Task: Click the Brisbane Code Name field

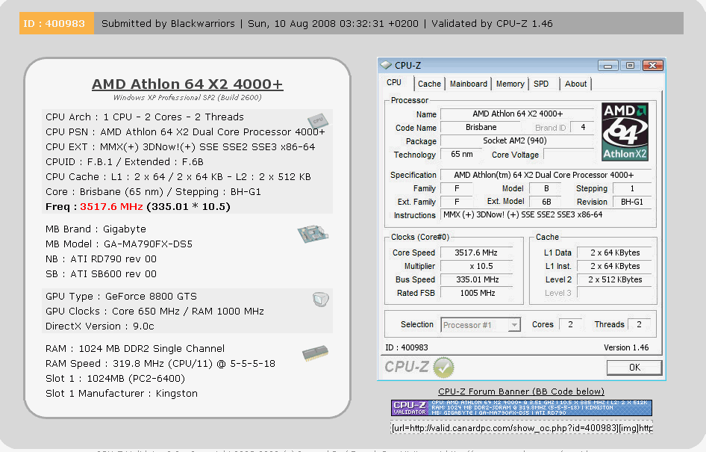Action: (x=481, y=128)
